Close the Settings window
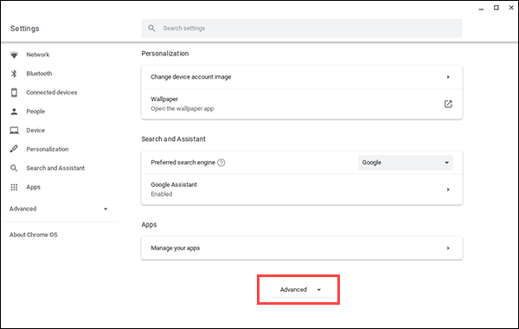519x329 pixels. coord(511,8)
